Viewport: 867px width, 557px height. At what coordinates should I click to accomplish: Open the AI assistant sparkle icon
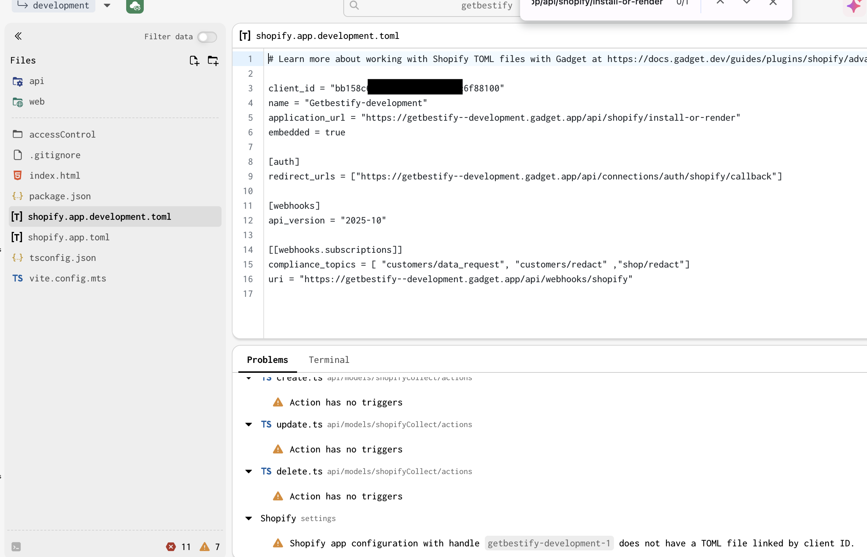tap(854, 6)
